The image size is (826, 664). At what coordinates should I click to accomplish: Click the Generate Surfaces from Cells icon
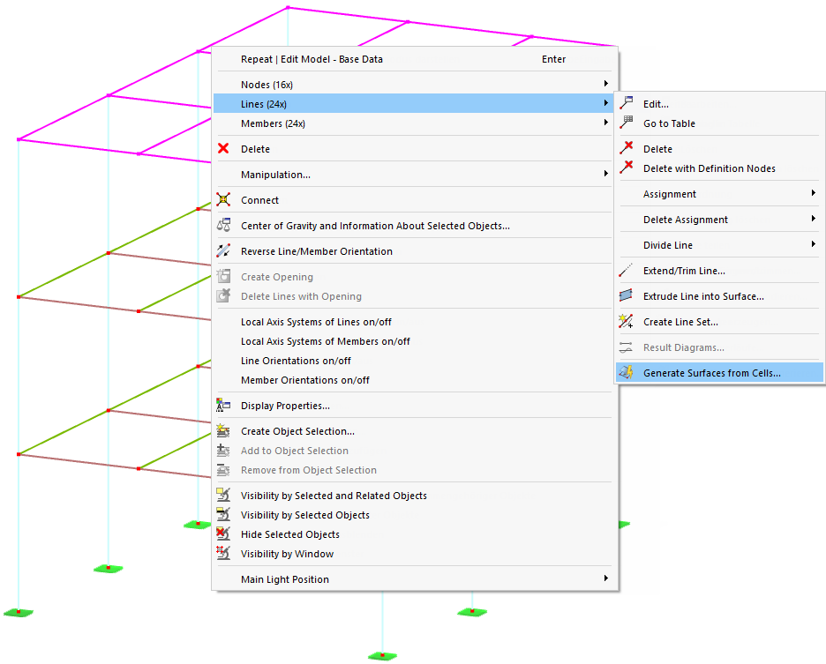(x=626, y=373)
